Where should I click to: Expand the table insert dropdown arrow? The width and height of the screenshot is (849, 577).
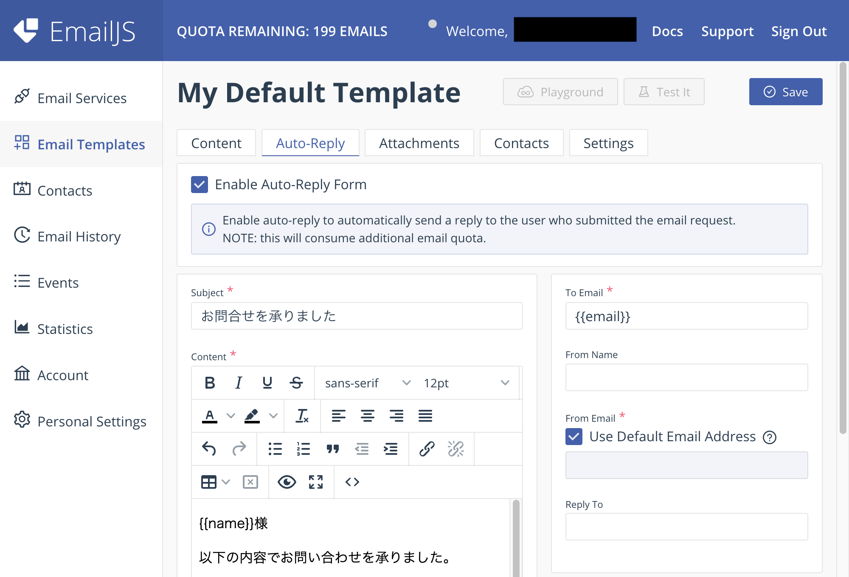226,482
